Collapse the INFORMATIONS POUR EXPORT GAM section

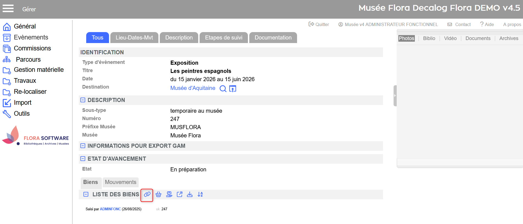click(83, 146)
